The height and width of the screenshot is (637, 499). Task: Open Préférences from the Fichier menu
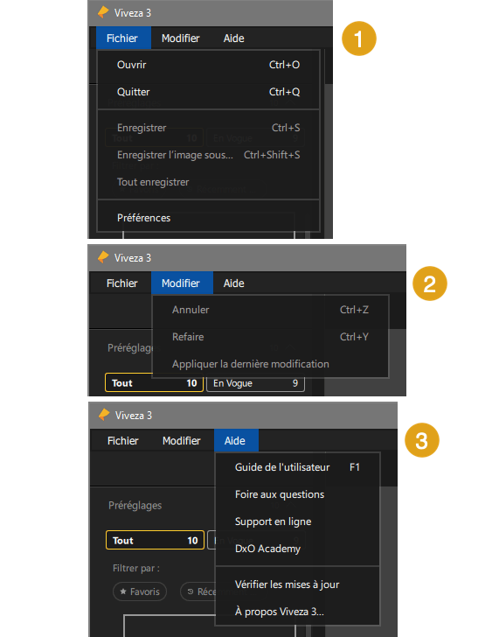click(x=209, y=218)
